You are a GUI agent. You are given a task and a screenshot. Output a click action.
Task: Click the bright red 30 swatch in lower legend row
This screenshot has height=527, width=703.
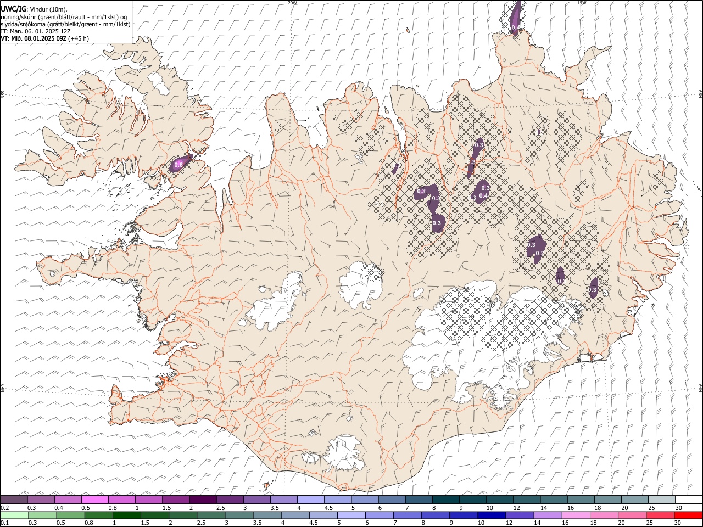[x=689, y=515]
